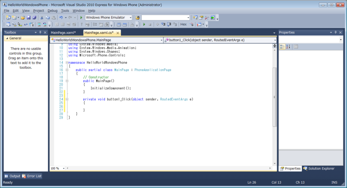The width and height of the screenshot is (347, 188).
Task: Collapse the General group in Toolbox
Action: point(7,38)
